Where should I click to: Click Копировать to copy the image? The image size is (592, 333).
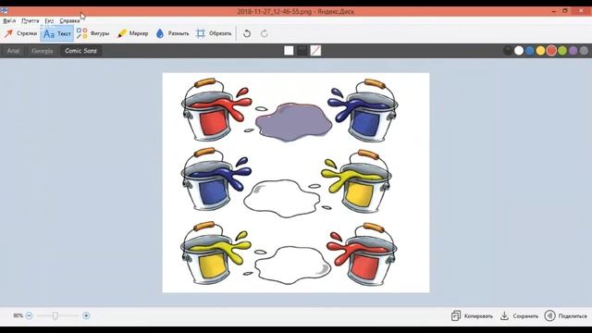click(472, 316)
